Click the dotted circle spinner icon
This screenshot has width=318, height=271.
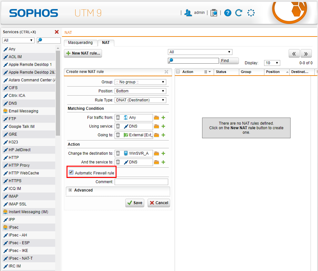pos(251,13)
